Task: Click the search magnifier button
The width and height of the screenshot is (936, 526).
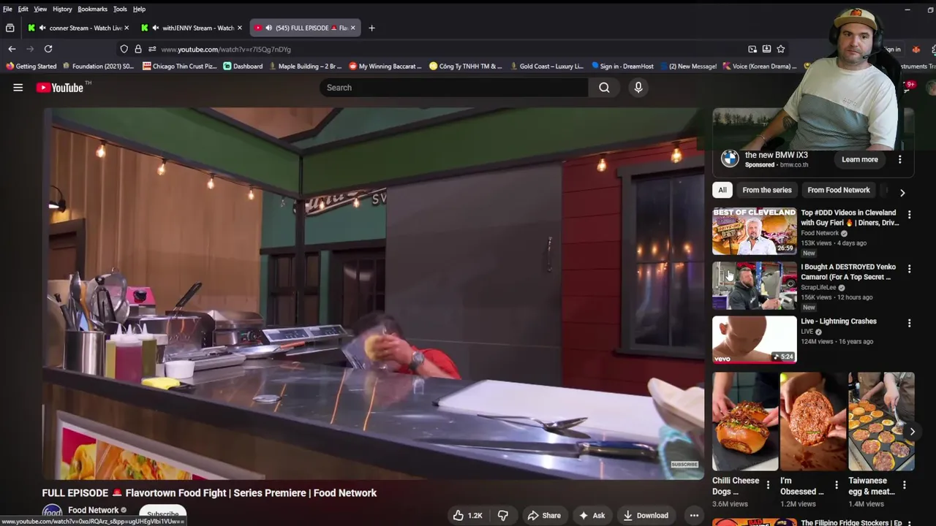Action: 604,88
